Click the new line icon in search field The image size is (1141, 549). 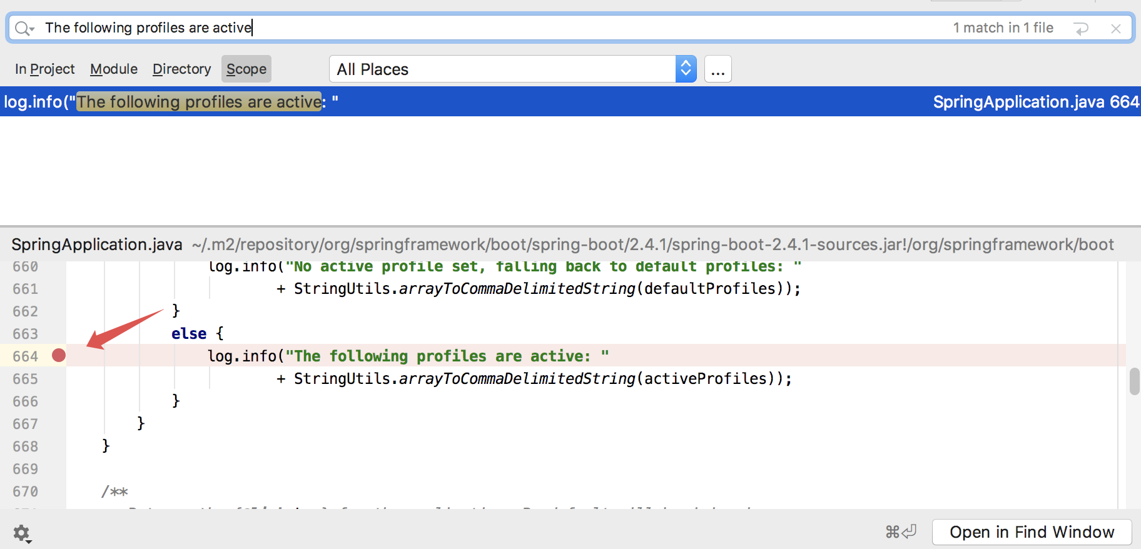(x=1080, y=28)
